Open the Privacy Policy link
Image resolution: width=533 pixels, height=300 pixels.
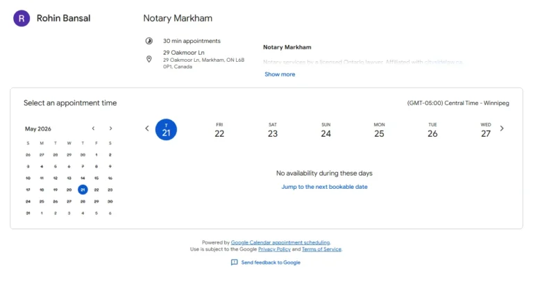tap(274, 249)
